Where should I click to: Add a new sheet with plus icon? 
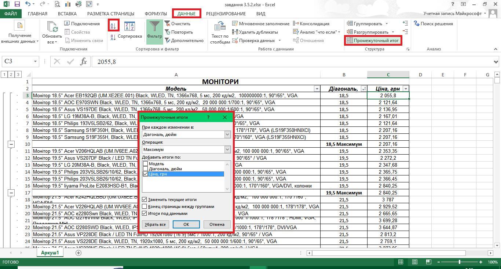pos(78,253)
